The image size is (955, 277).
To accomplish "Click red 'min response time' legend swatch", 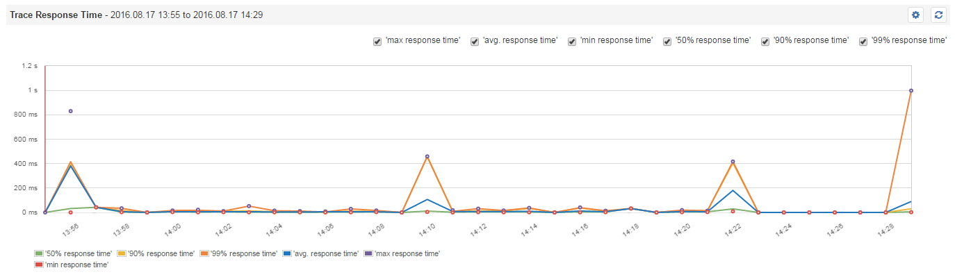I will tap(38, 265).
